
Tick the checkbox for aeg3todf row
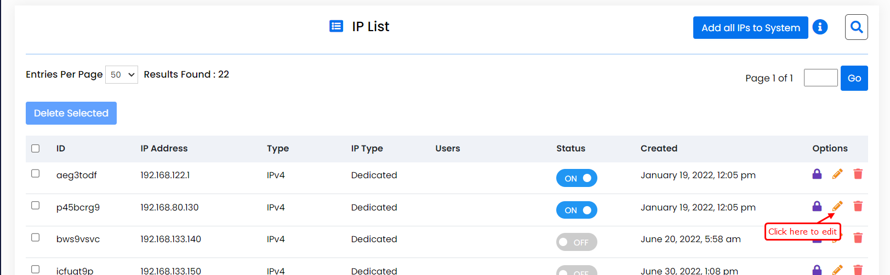(36, 174)
